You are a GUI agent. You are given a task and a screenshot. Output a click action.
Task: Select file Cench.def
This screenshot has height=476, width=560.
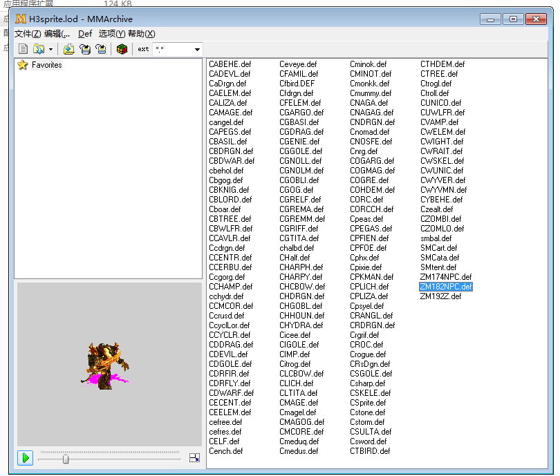(x=225, y=451)
